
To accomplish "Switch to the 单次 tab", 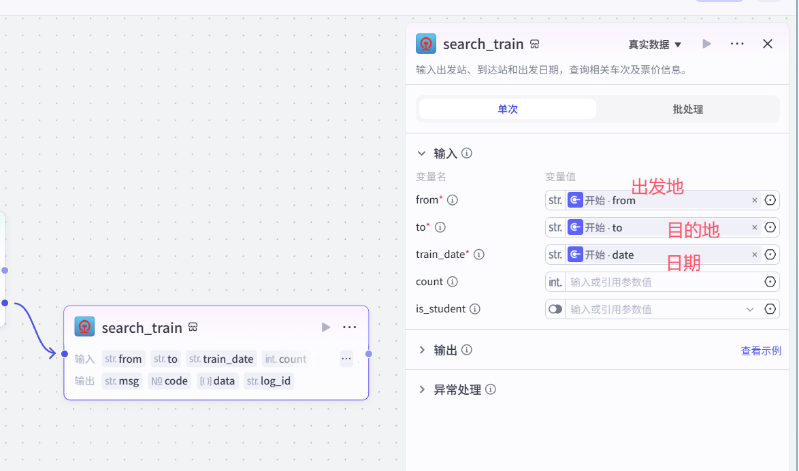I will [508, 109].
